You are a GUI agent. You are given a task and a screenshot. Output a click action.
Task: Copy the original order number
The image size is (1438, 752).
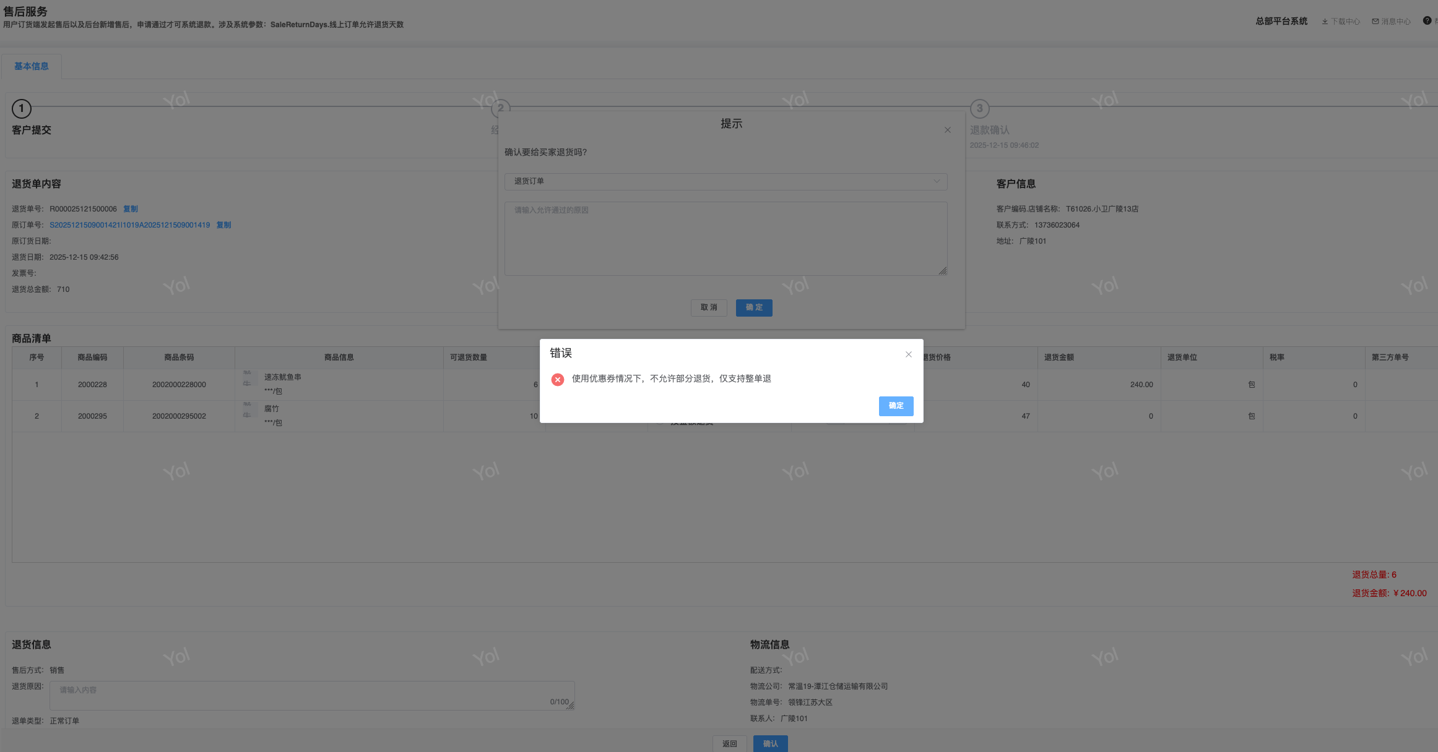[223, 225]
